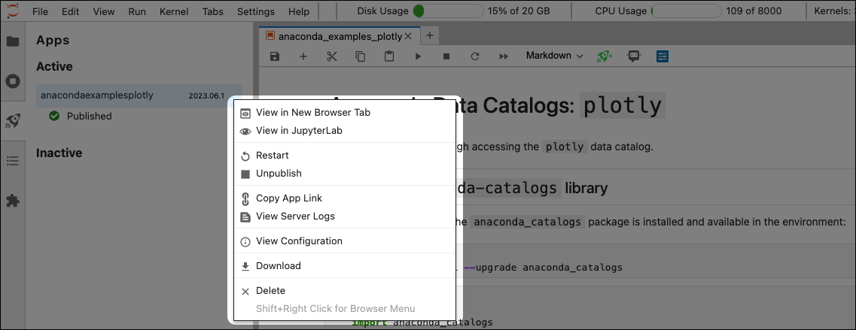Open the File menu
This screenshot has height=330, width=856.
[41, 11]
